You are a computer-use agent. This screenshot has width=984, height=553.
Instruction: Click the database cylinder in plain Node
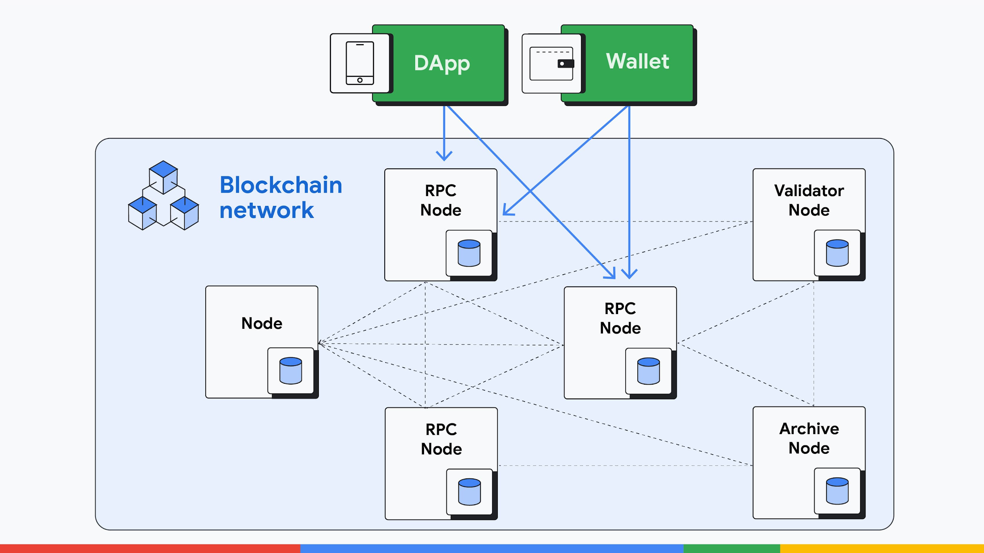click(291, 370)
